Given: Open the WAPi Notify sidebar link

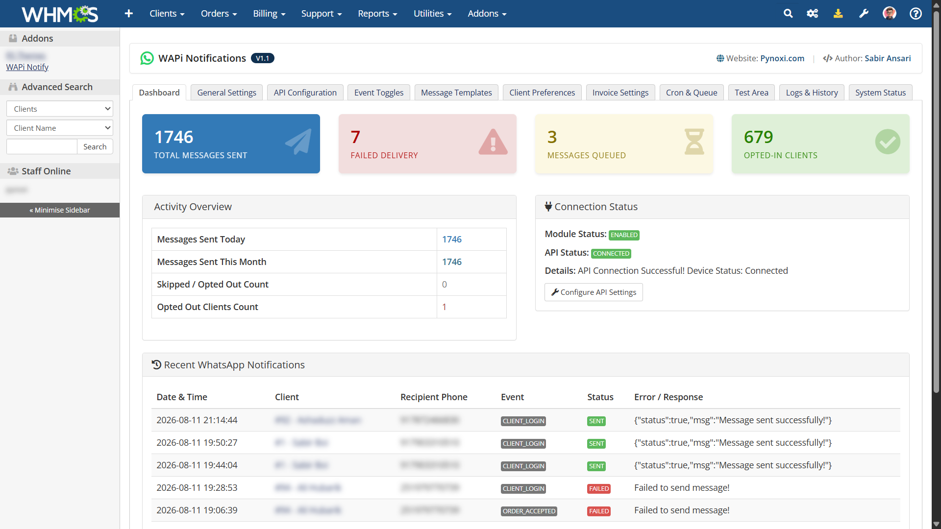Looking at the screenshot, I should pos(27,67).
